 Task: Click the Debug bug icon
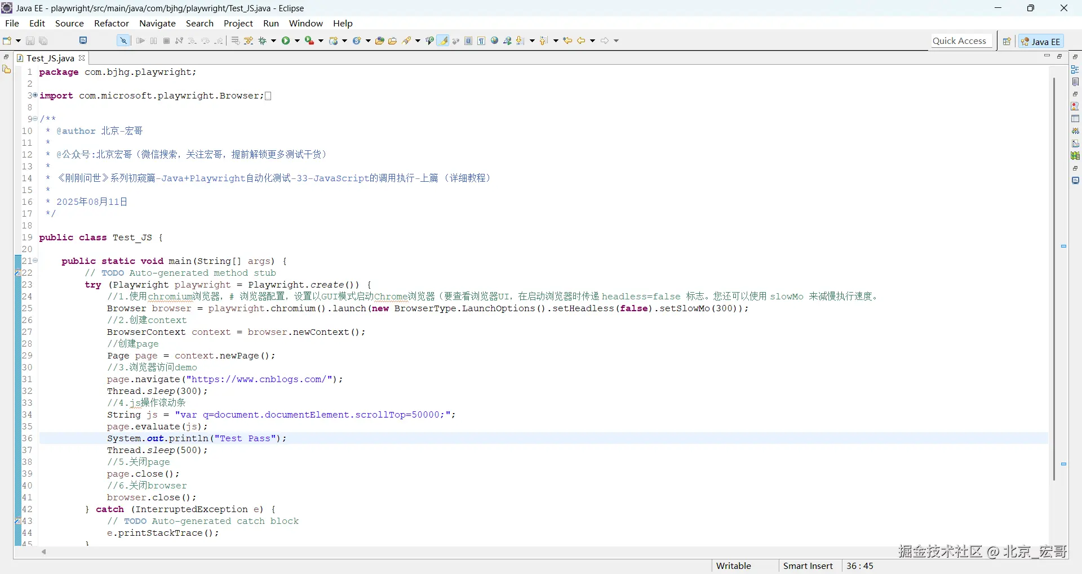[x=262, y=41]
